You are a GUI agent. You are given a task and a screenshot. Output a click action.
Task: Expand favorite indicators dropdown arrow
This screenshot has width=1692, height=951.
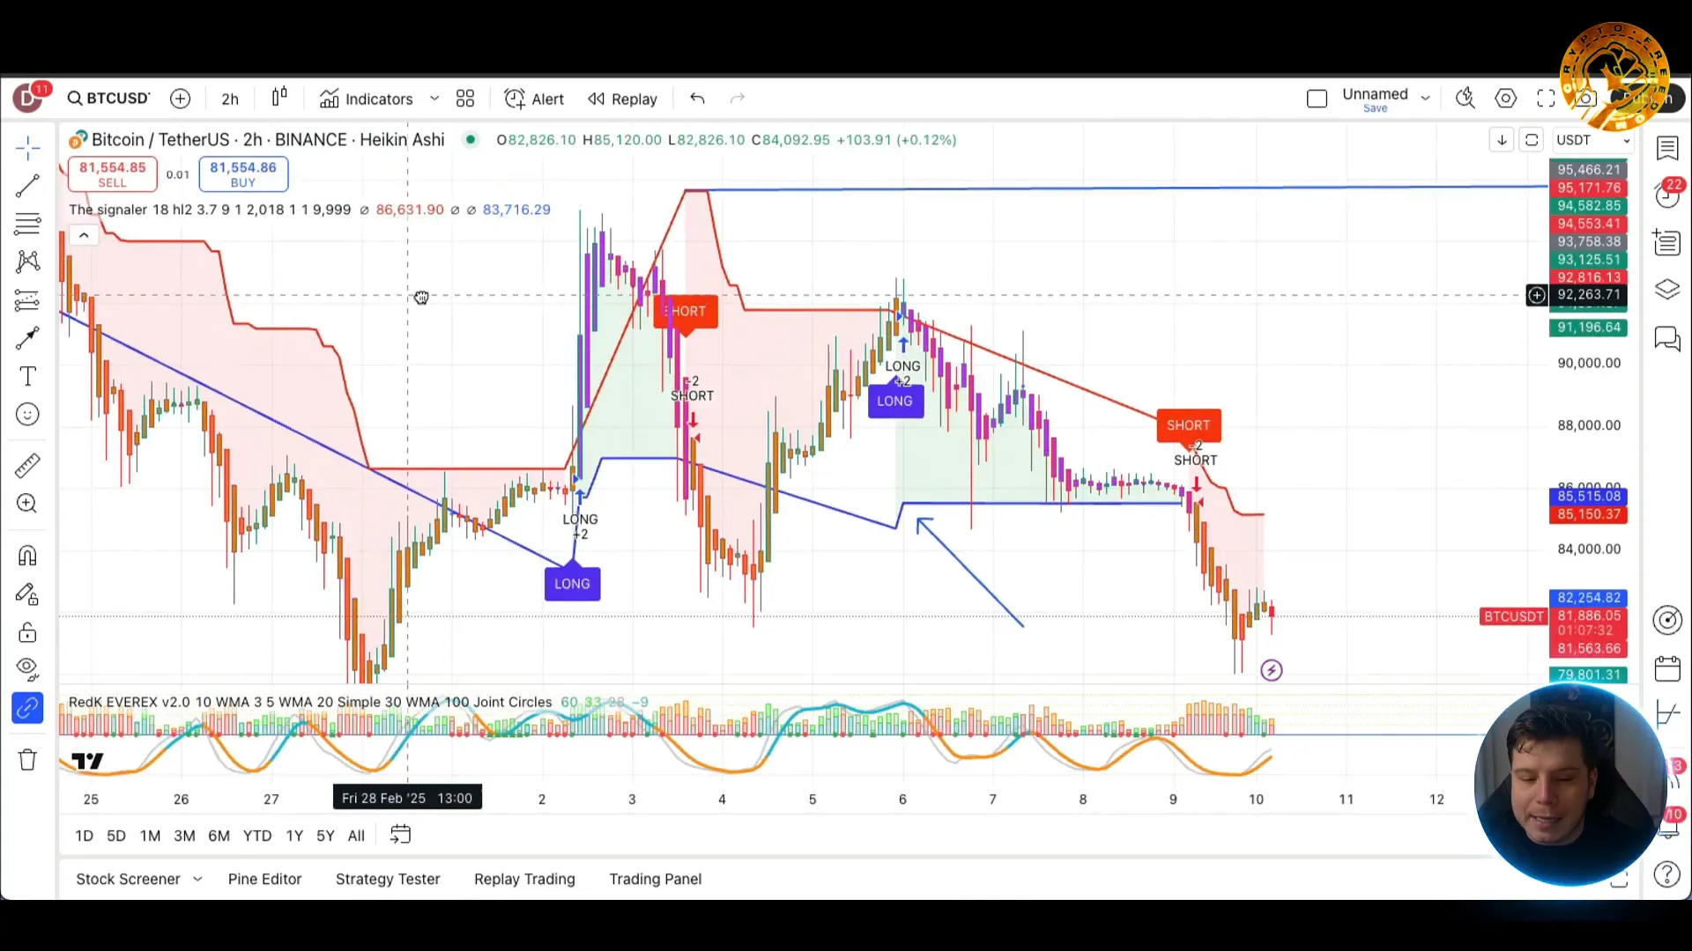[434, 99]
